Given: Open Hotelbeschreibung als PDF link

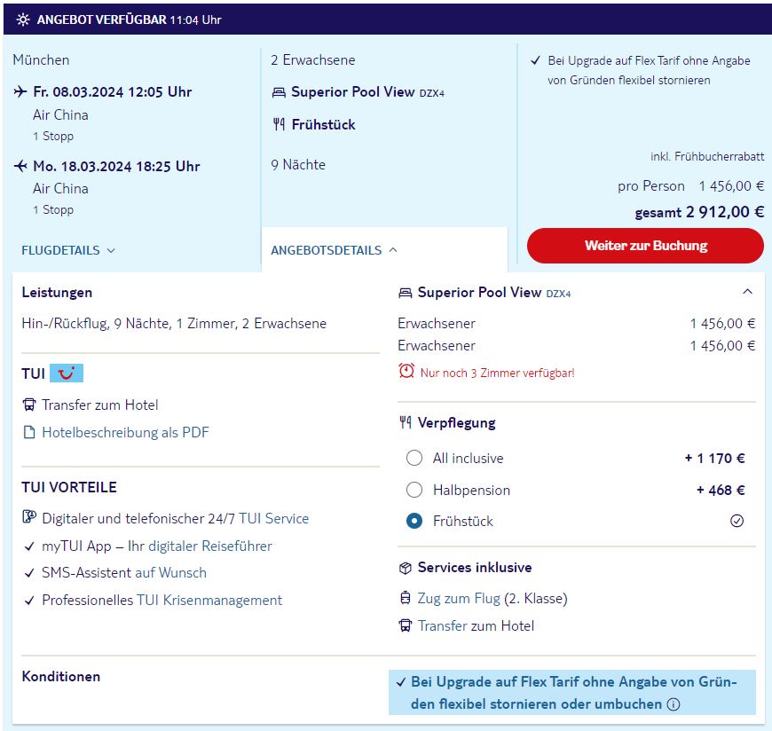Looking at the screenshot, I should tap(125, 432).
